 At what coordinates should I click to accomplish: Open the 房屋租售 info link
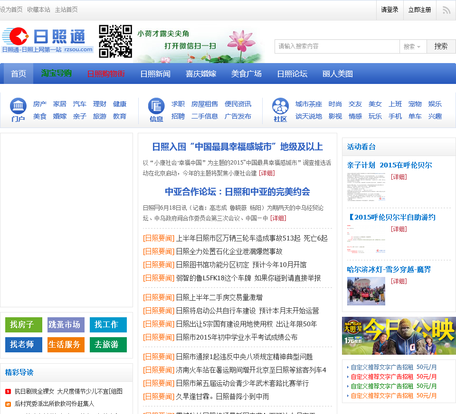205,104
